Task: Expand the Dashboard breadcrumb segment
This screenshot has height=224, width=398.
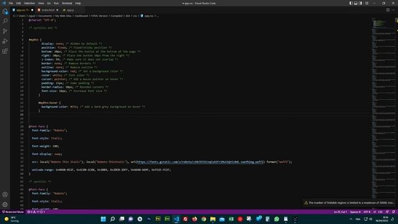Action: pos(81,16)
